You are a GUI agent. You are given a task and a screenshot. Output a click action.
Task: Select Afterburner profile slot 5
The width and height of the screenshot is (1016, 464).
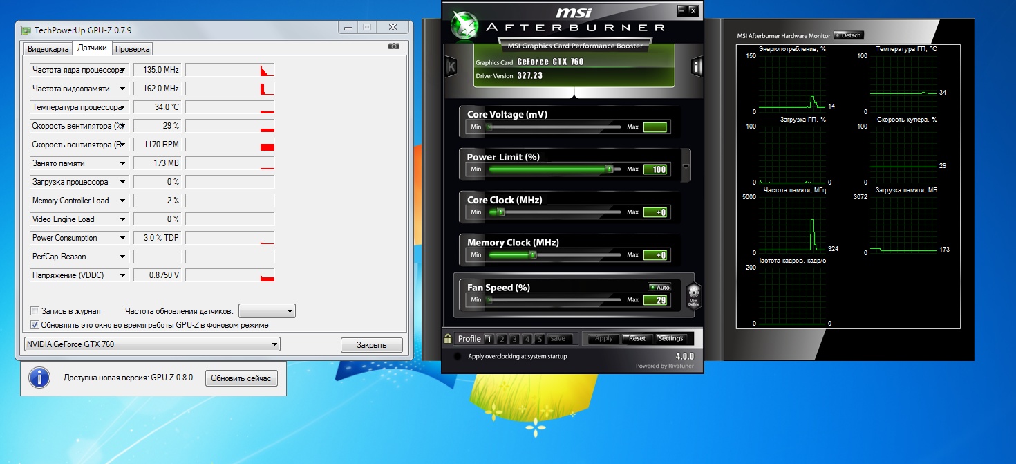coord(540,339)
